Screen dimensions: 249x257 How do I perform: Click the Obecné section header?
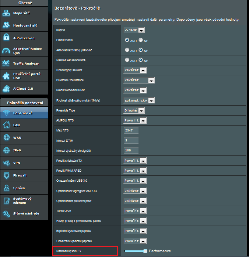pos(24,3)
